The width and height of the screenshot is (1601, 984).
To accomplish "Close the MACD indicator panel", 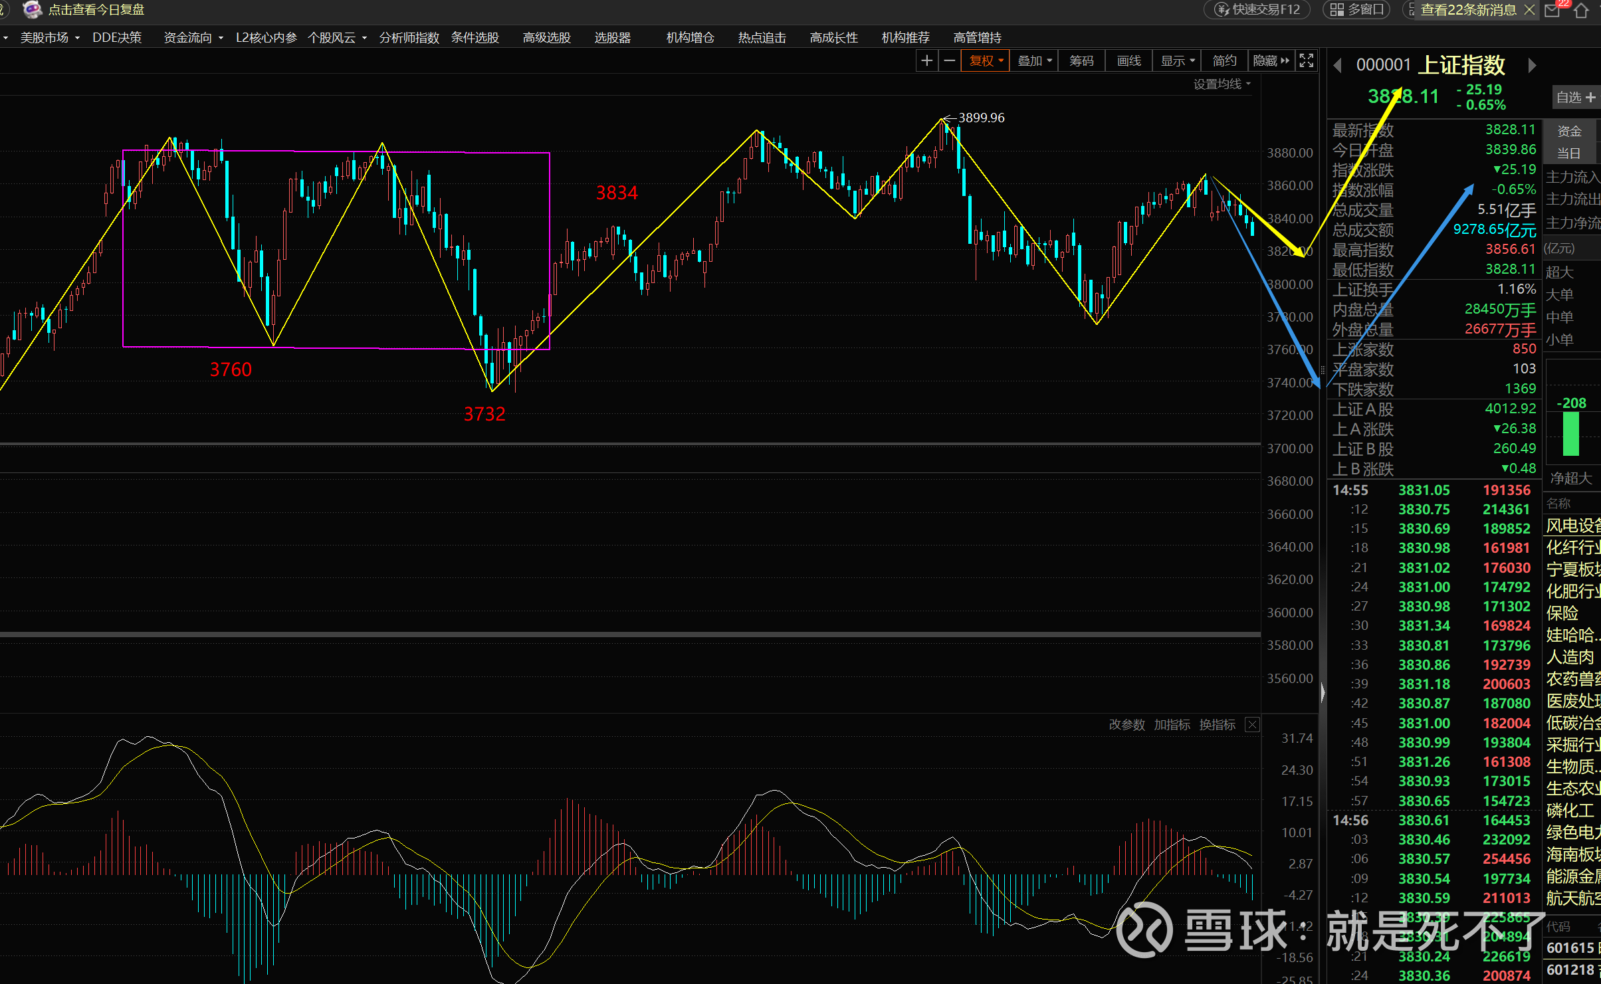I will (1252, 724).
